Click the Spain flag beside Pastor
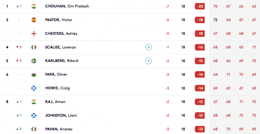Image resolution: width=260 pixels, height=134 pixels. coord(34,20)
